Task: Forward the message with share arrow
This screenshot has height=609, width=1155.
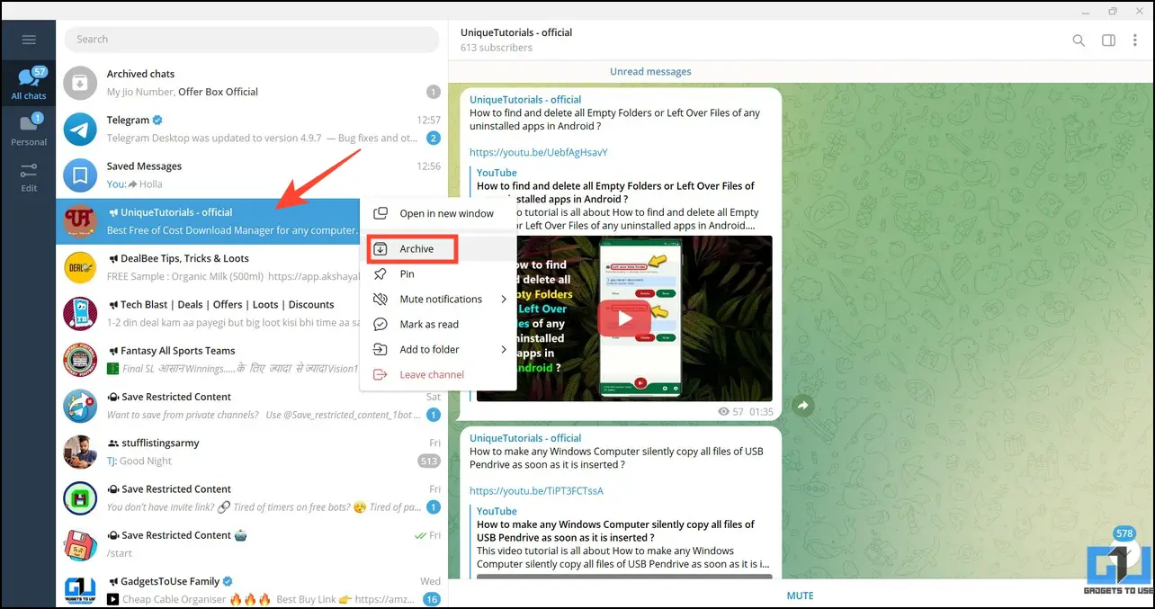Action: tap(803, 407)
